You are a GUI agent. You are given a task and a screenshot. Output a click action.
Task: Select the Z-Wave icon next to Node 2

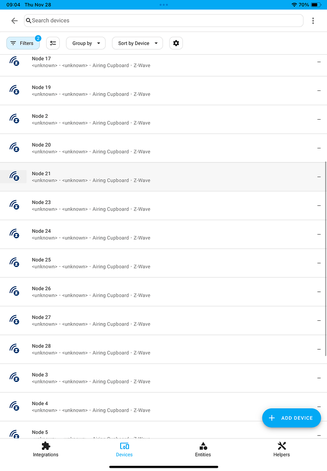point(15,119)
